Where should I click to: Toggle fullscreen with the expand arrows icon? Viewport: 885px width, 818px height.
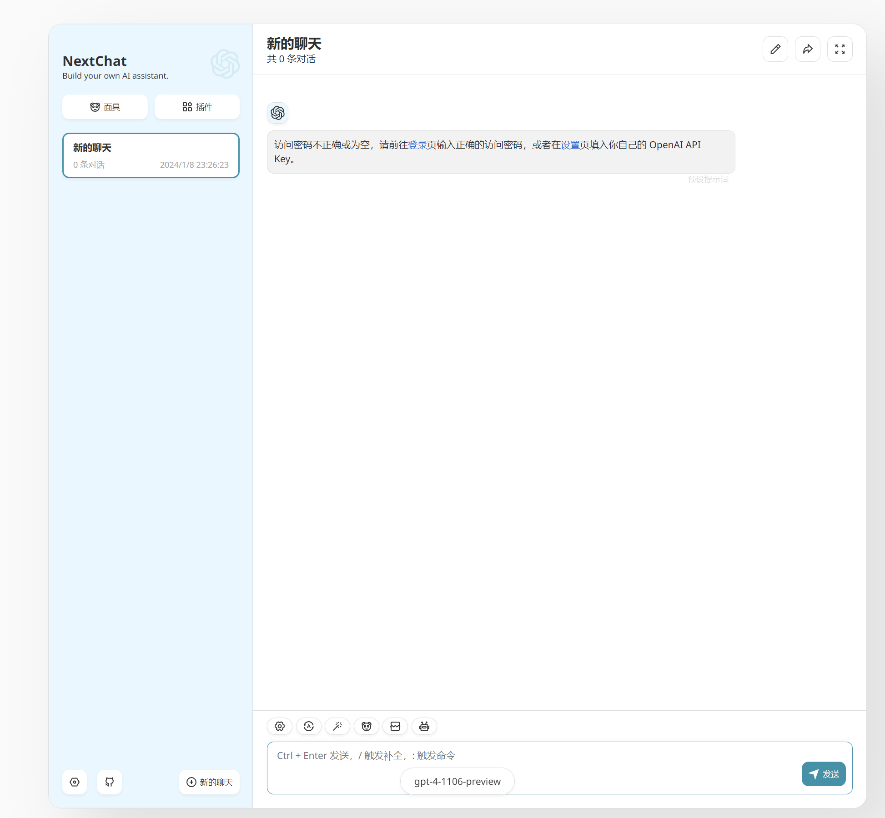(840, 49)
